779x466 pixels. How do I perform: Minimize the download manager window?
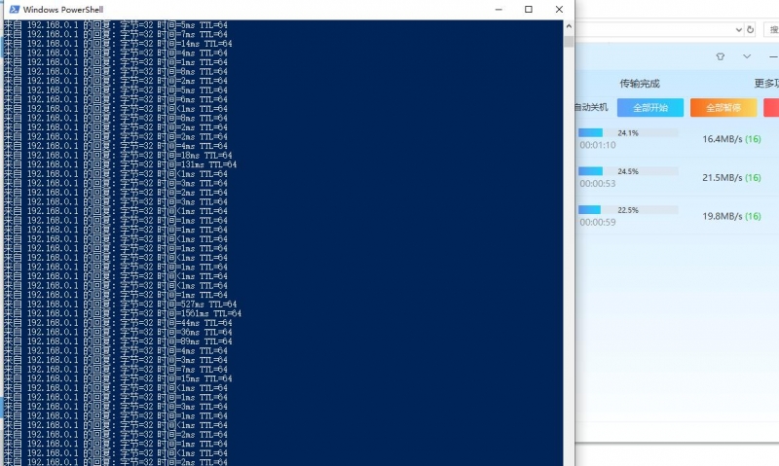pos(772,56)
